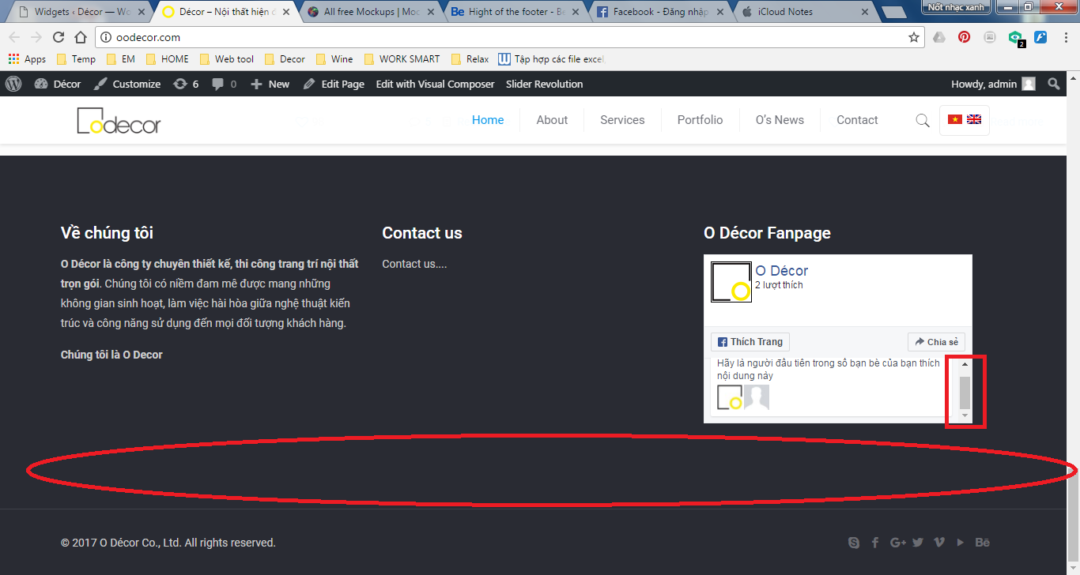Switch to the iCloud Notes tab

(802, 12)
